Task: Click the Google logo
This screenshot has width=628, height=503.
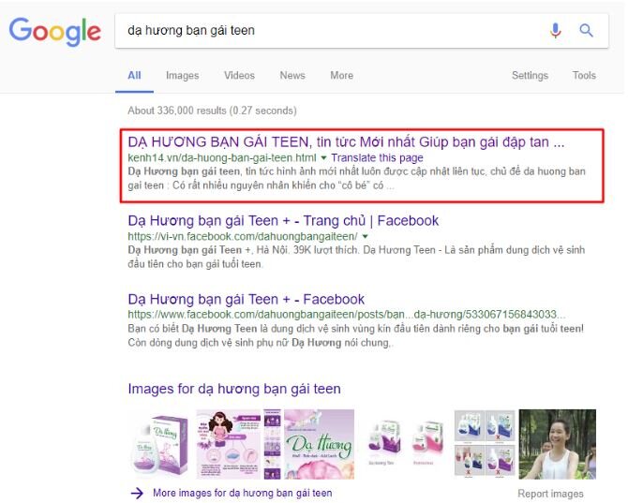Action: (55, 31)
